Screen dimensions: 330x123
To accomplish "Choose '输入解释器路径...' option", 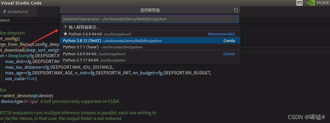I will pyautogui.click(x=150, y=27).
